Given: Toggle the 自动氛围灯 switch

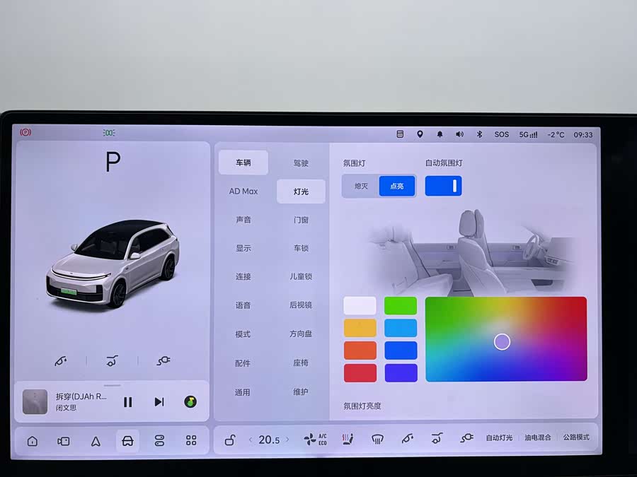Looking at the screenshot, I should click(443, 186).
